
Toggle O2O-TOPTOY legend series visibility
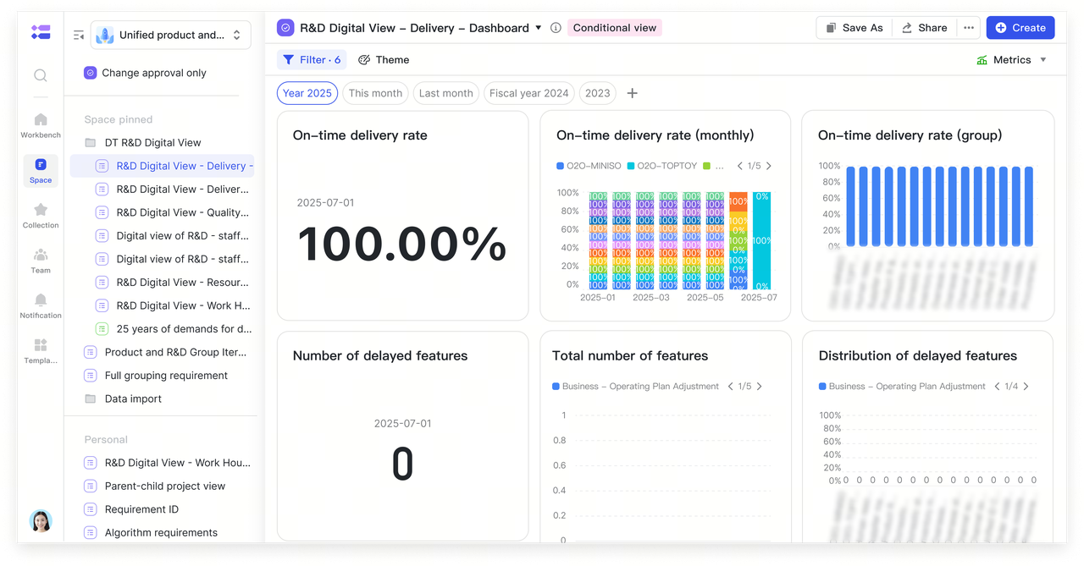point(661,166)
